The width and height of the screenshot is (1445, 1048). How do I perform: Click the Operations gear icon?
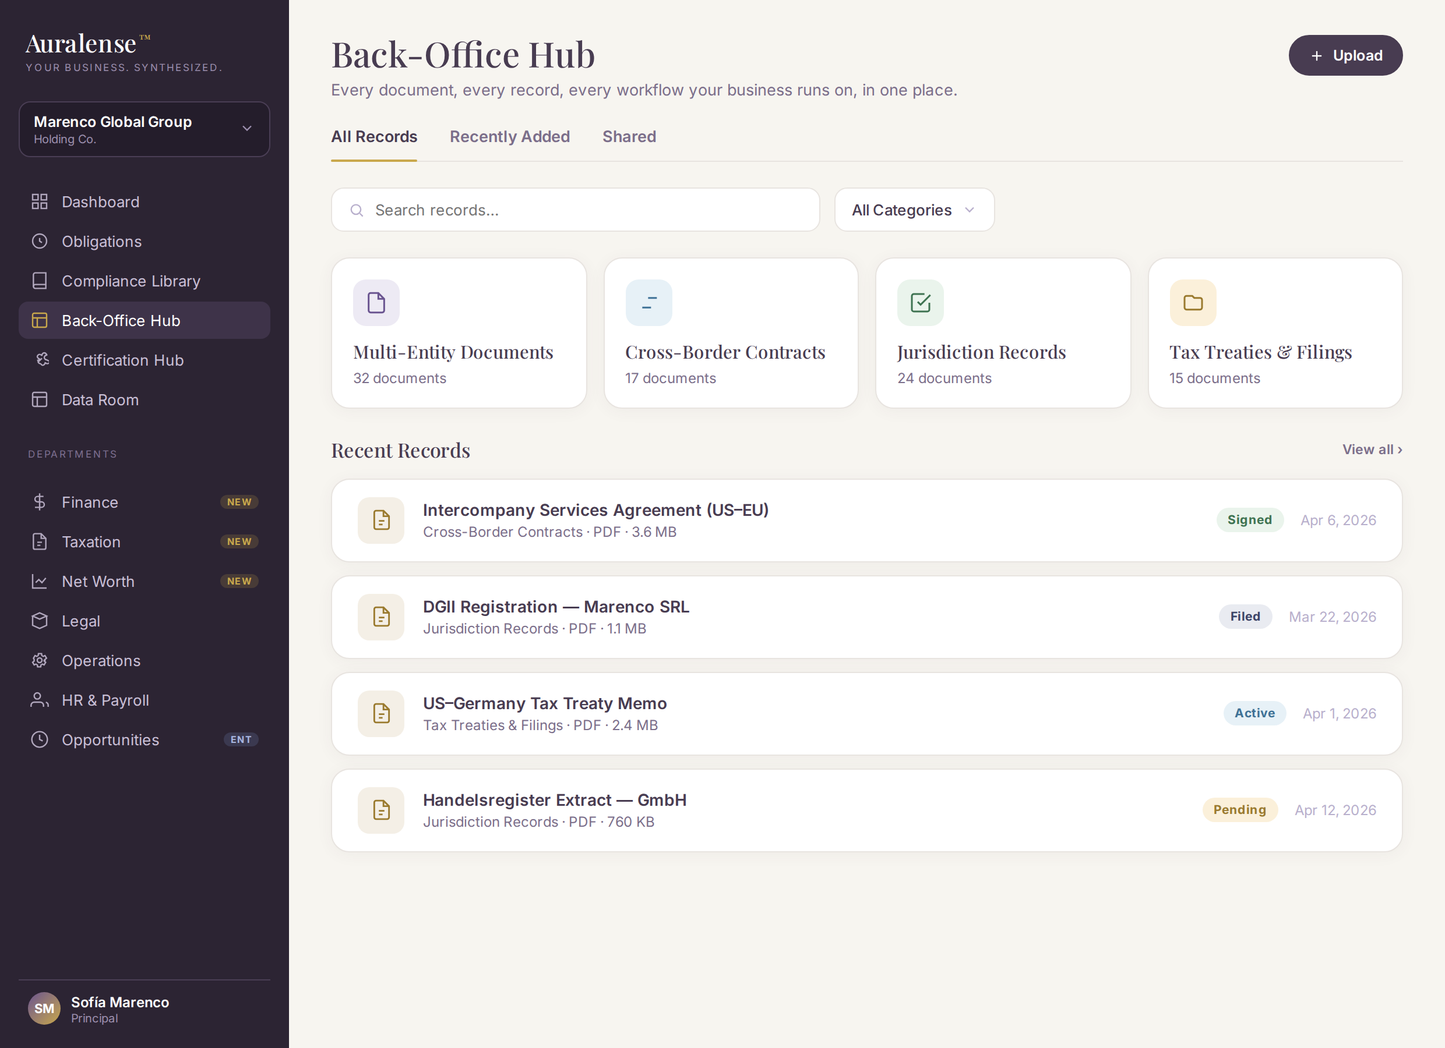pyautogui.click(x=40, y=660)
